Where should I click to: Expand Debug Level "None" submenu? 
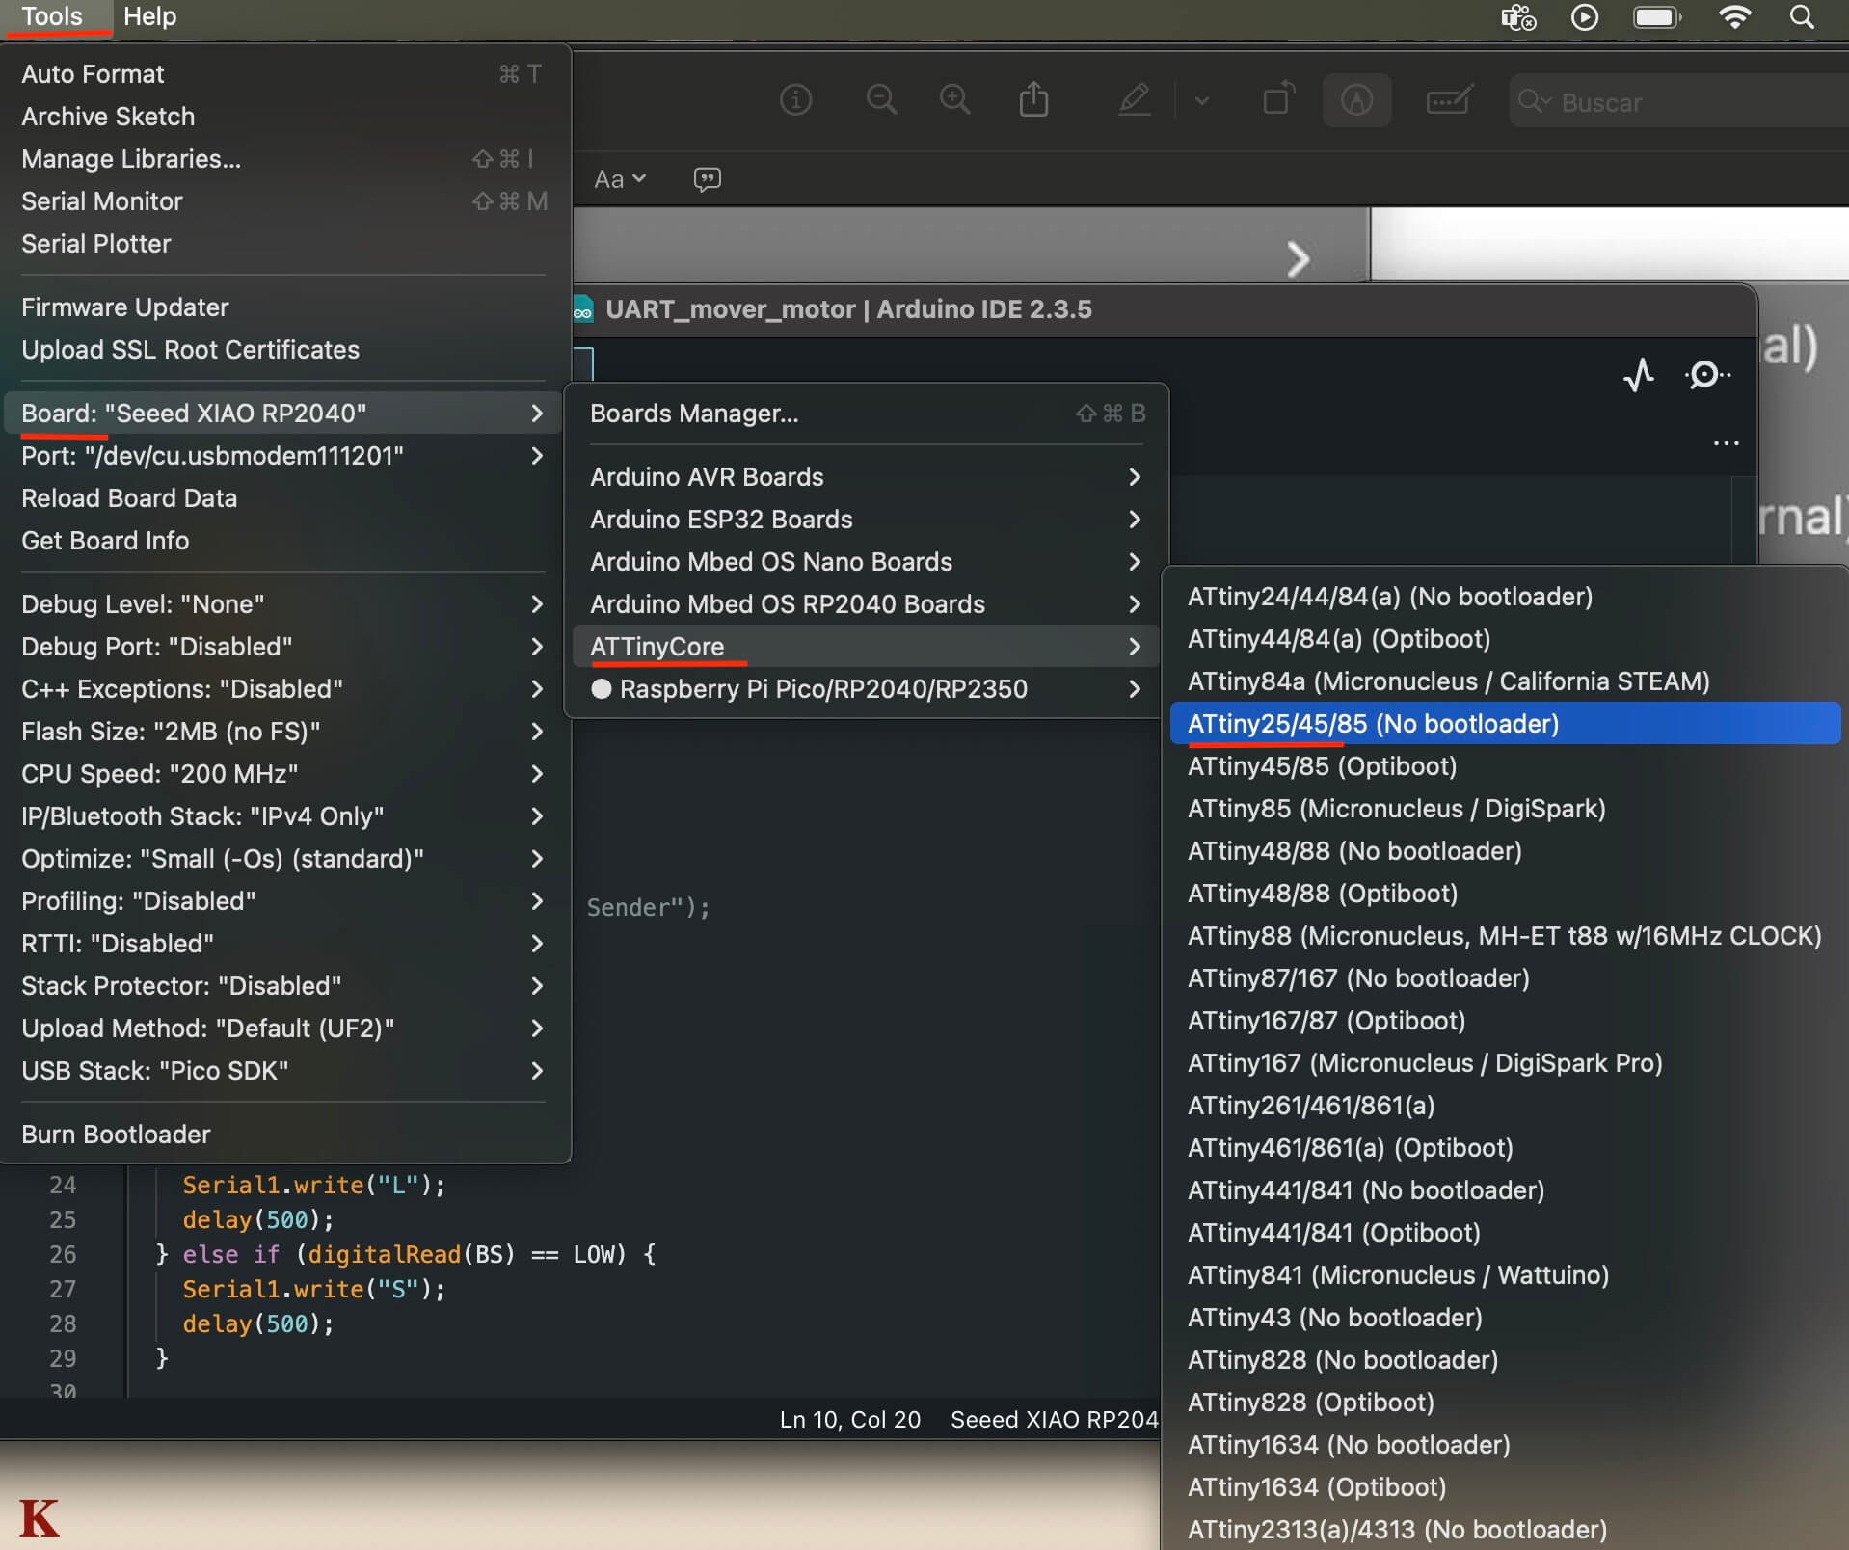(x=285, y=604)
